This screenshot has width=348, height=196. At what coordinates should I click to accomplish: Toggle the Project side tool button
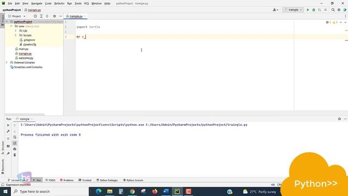pyautogui.click(x=3, y=20)
